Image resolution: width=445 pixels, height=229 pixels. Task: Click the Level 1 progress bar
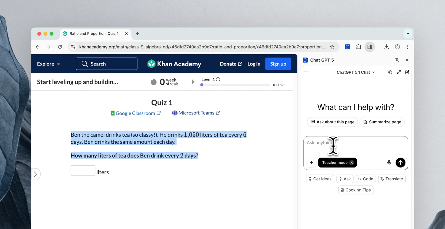click(236, 85)
